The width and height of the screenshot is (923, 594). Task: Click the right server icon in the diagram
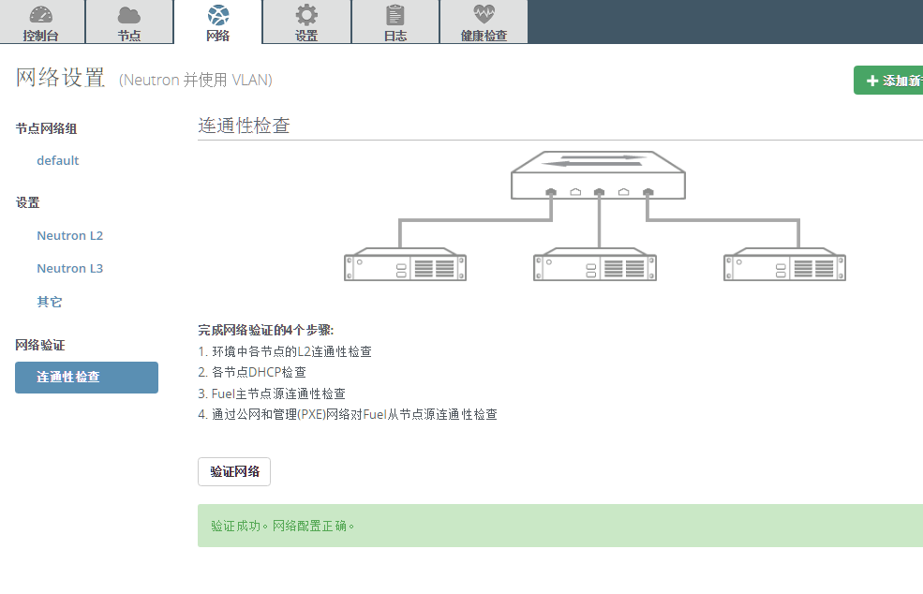pos(784,265)
